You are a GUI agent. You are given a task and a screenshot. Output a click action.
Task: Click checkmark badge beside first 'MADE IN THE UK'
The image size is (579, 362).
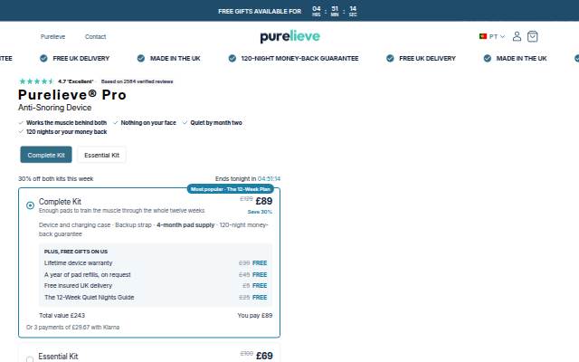tap(141, 58)
